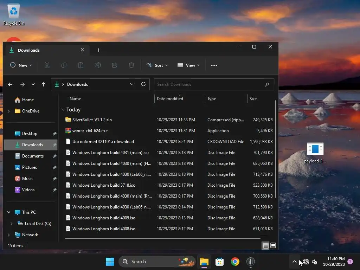Screen dimensions: 360x270
Task: Open Documents in the sidebar
Action: (31, 156)
